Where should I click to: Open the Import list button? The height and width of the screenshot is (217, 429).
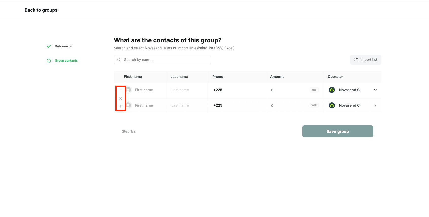point(366,60)
